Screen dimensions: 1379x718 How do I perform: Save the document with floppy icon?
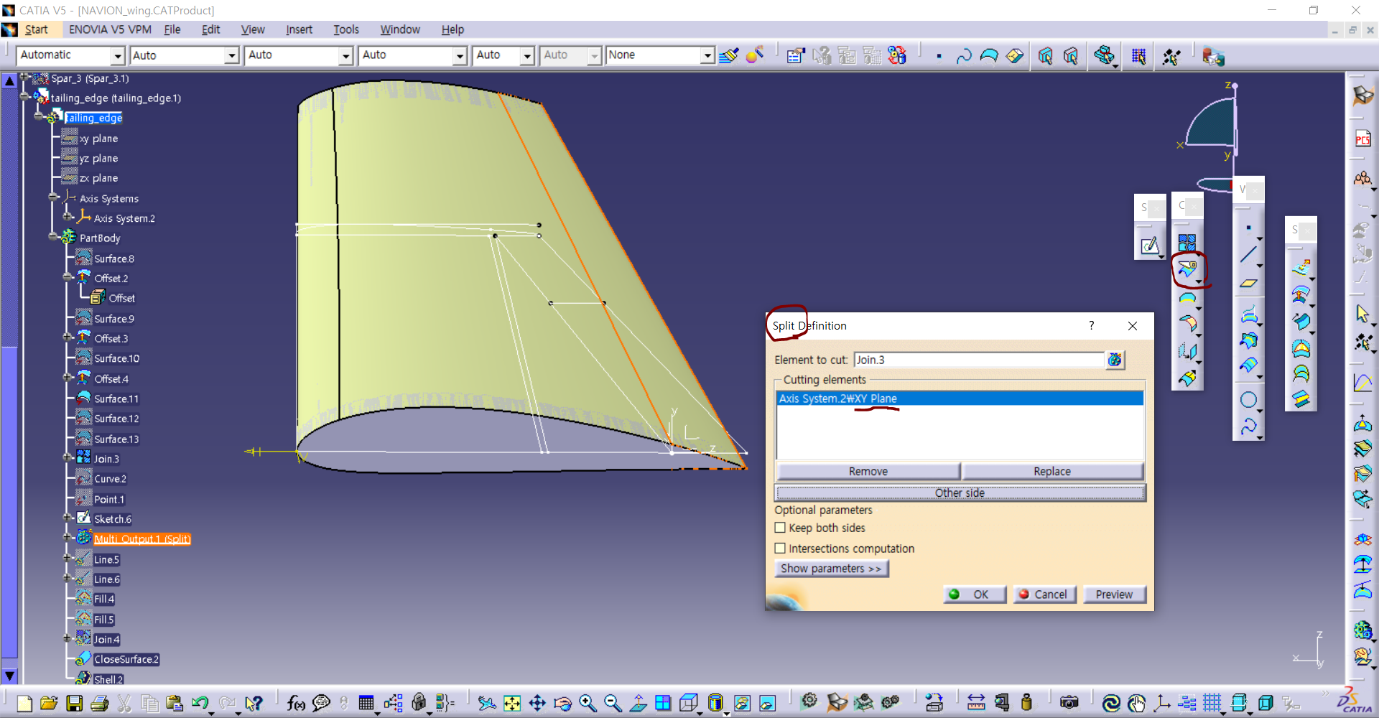point(74,703)
